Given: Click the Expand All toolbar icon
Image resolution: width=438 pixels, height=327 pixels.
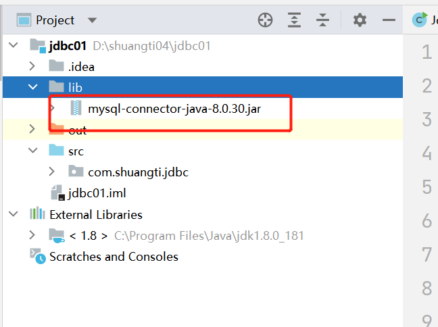Looking at the screenshot, I should 294,20.
